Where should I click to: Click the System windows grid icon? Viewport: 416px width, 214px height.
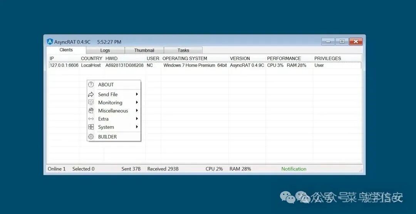pos(91,127)
